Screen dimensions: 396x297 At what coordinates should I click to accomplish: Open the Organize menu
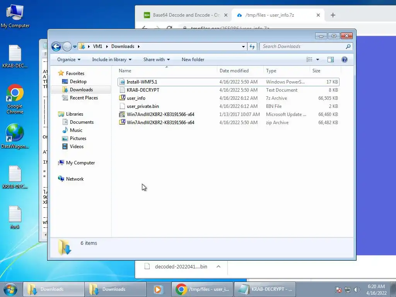(69, 60)
